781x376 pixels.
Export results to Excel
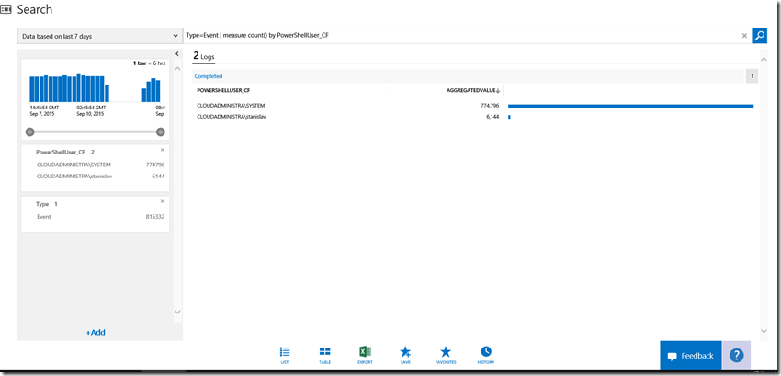point(365,355)
